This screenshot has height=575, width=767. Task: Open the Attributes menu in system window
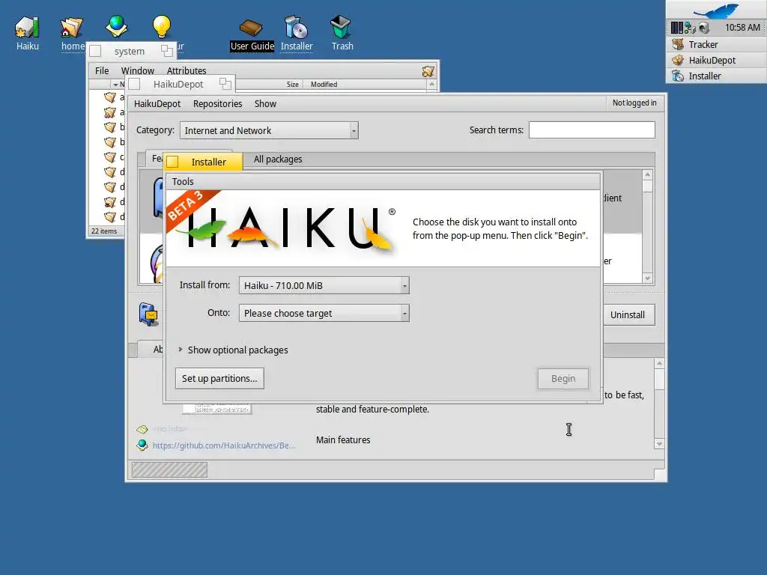click(187, 71)
